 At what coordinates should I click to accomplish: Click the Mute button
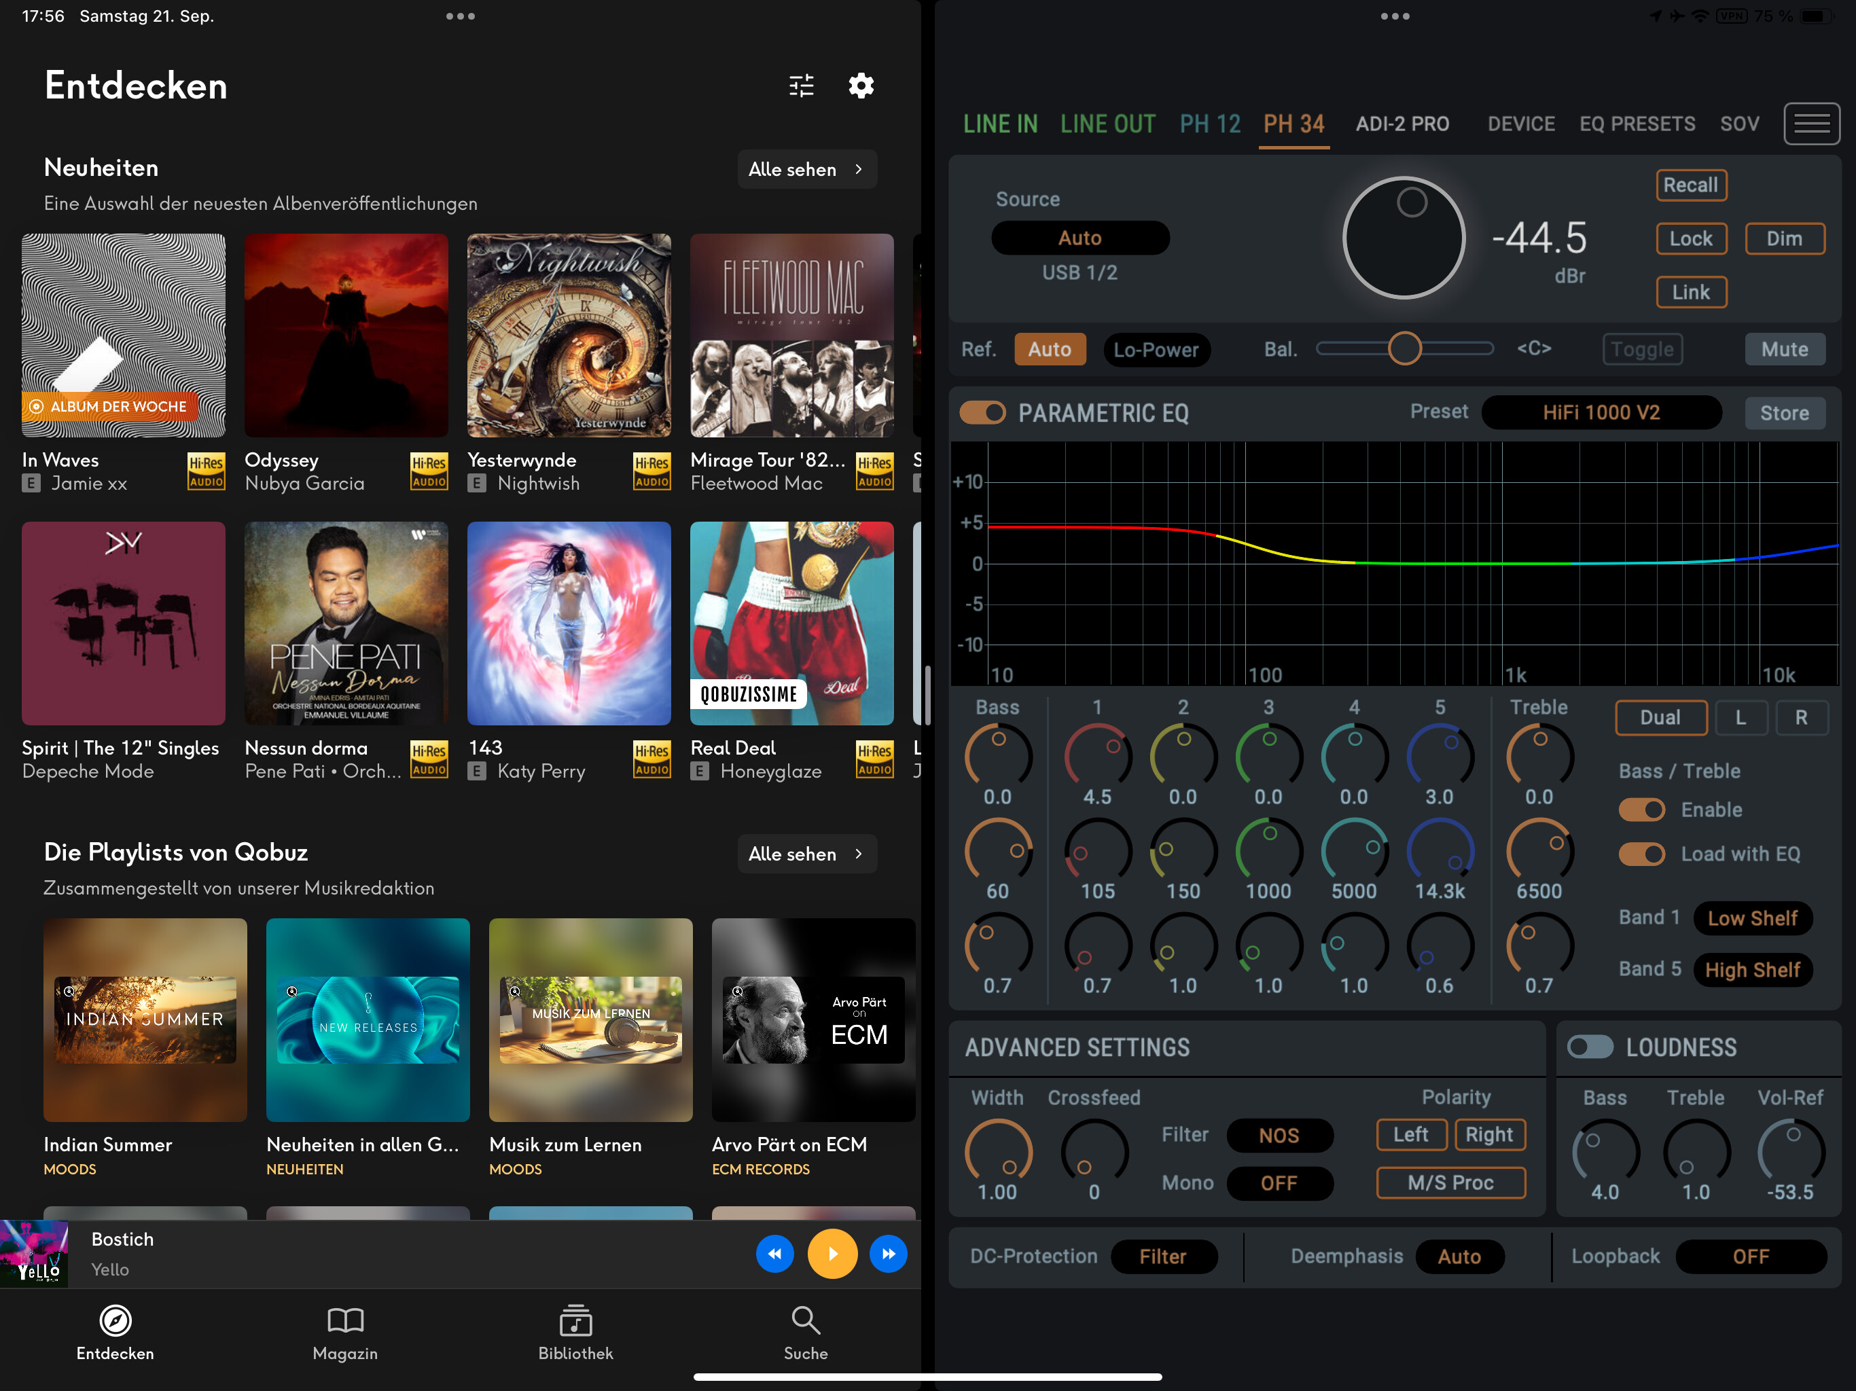point(1784,350)
